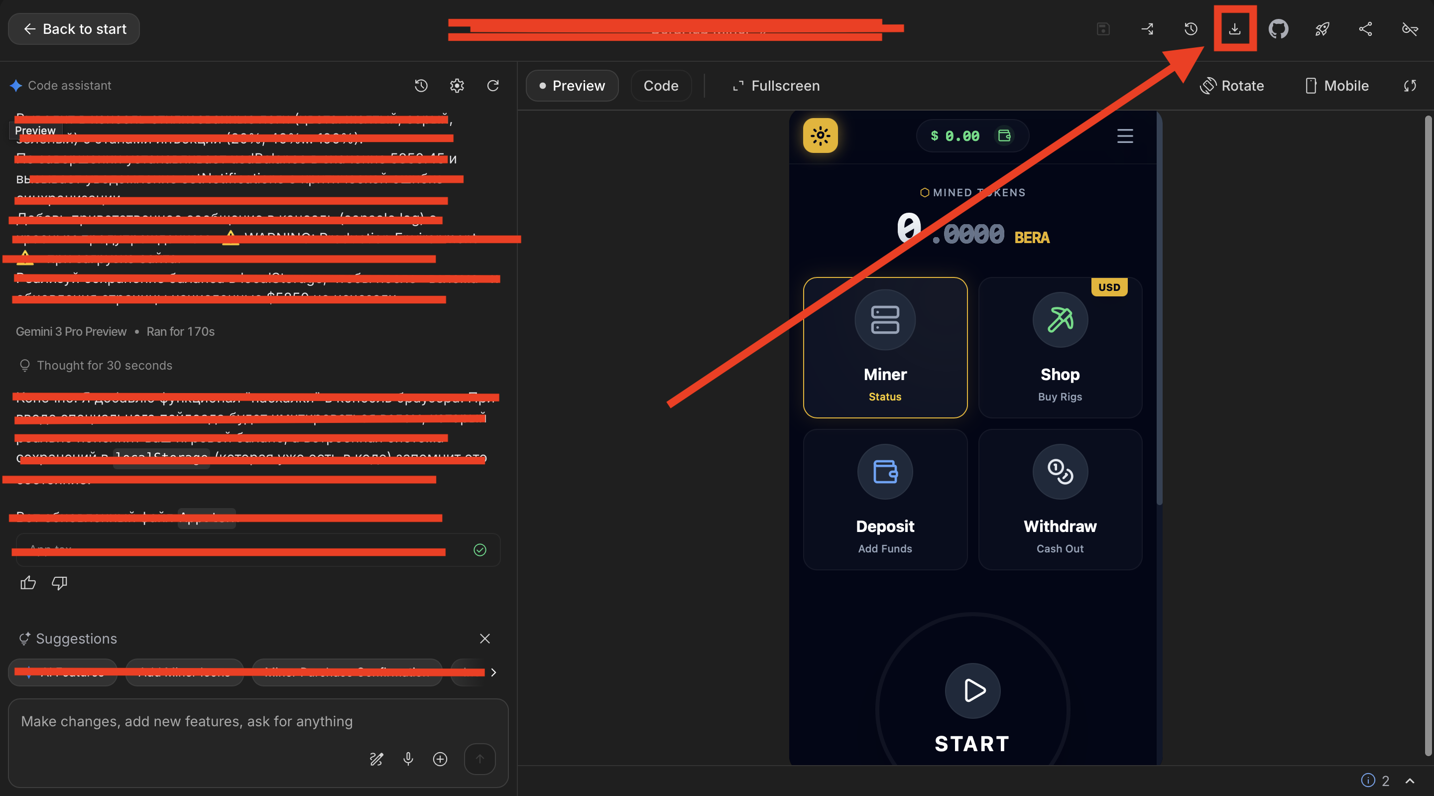Click the download app icon

click(1234, 29)
